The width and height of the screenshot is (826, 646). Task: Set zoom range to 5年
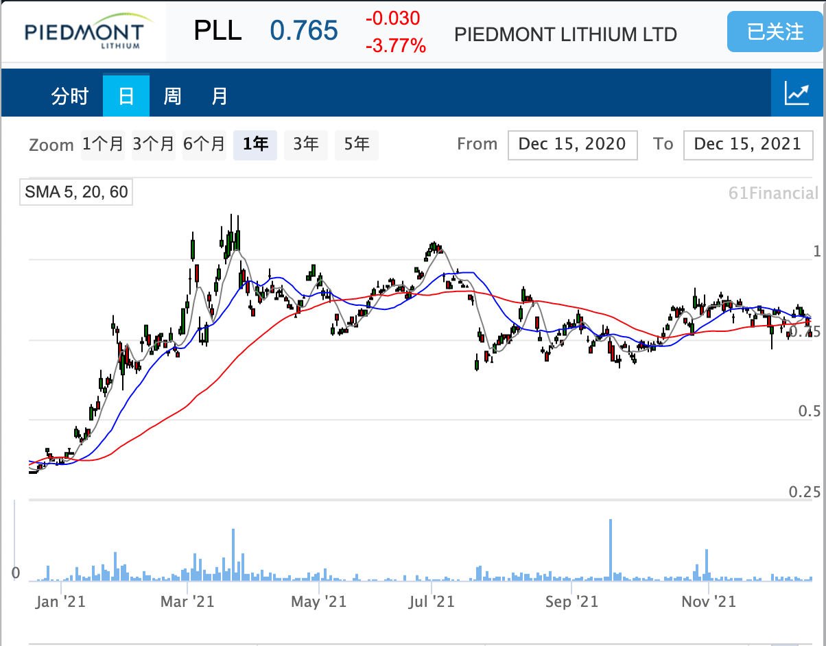pyautogui.click(x=357, y=144)
